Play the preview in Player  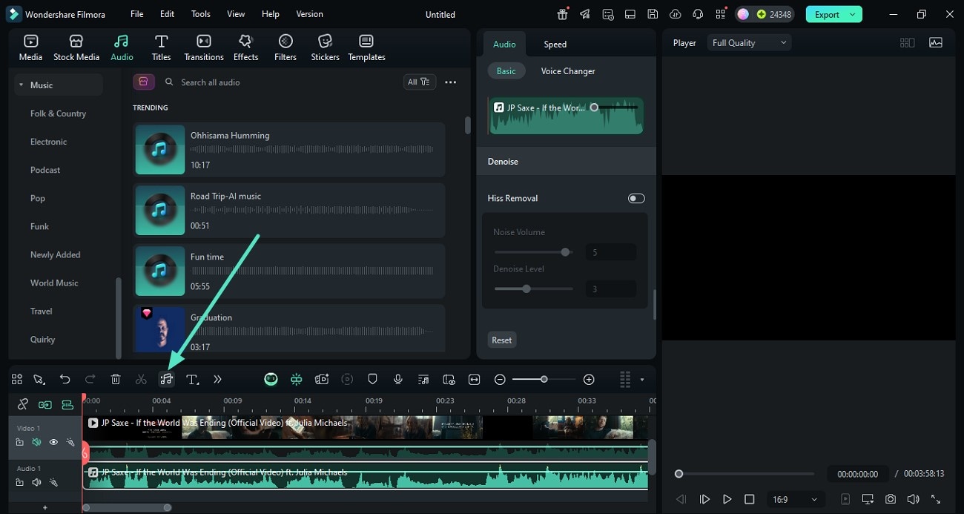pos(727,499)
